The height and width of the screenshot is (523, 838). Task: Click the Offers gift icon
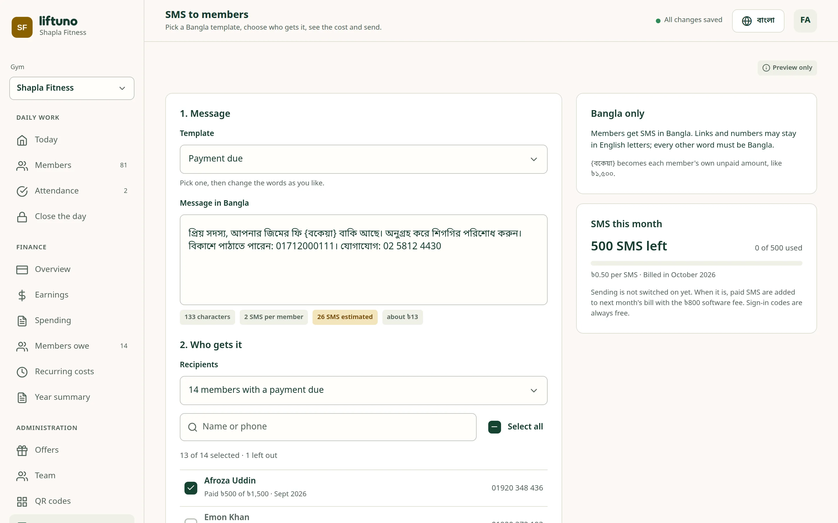click(x=22, y=450)
